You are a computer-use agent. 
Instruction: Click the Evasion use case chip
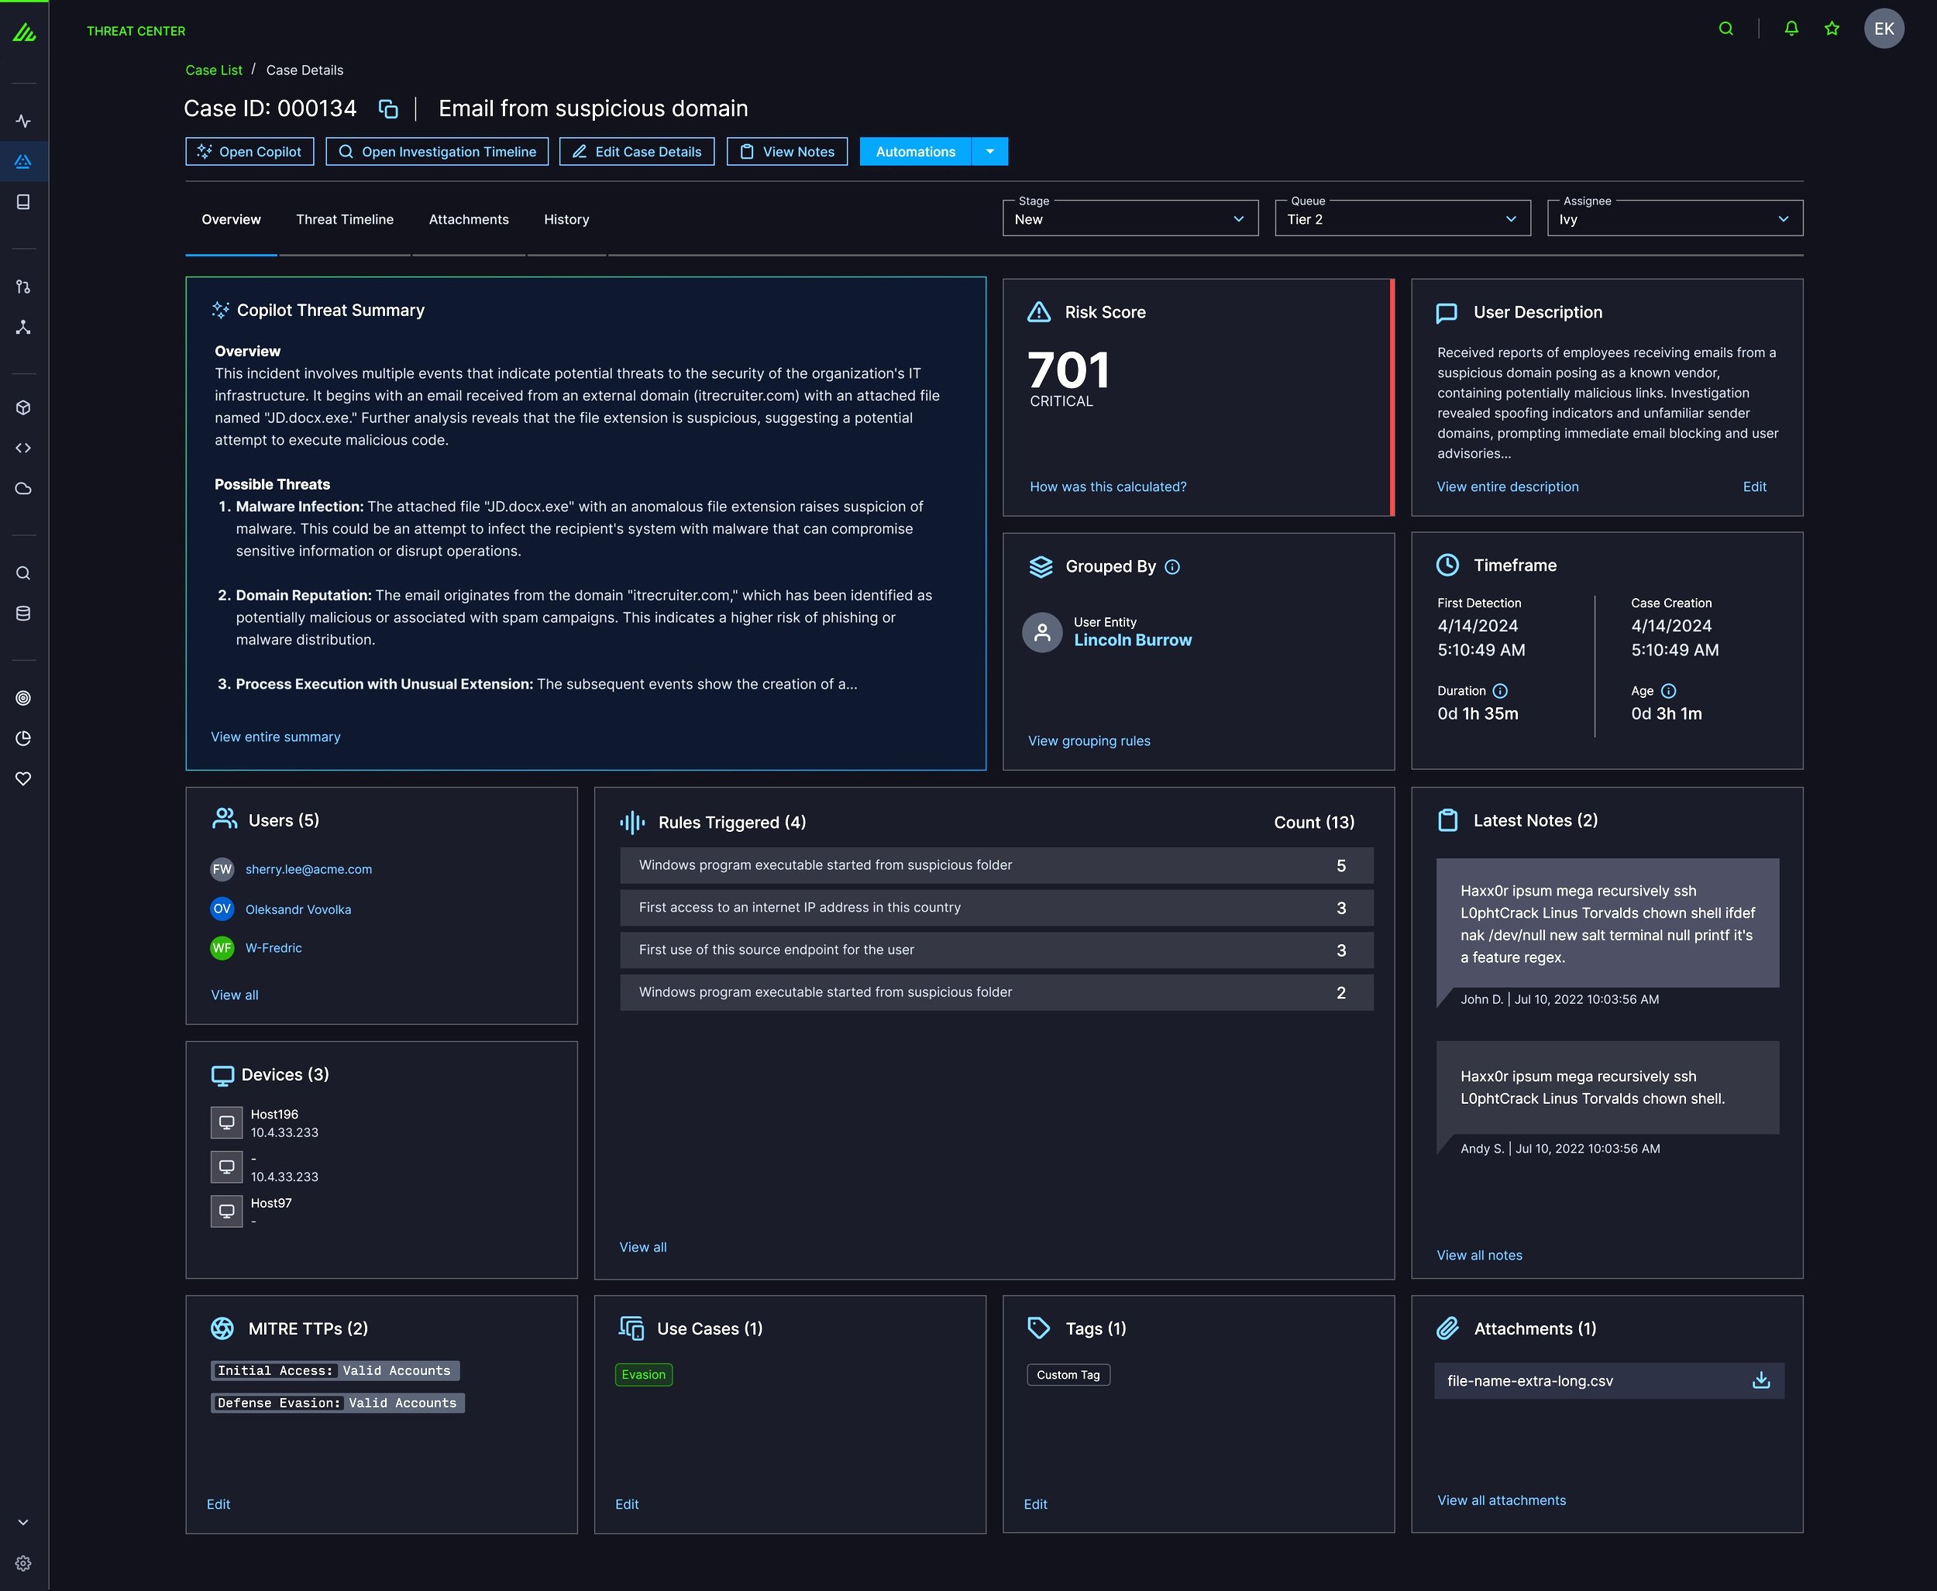coord(644,1375)
